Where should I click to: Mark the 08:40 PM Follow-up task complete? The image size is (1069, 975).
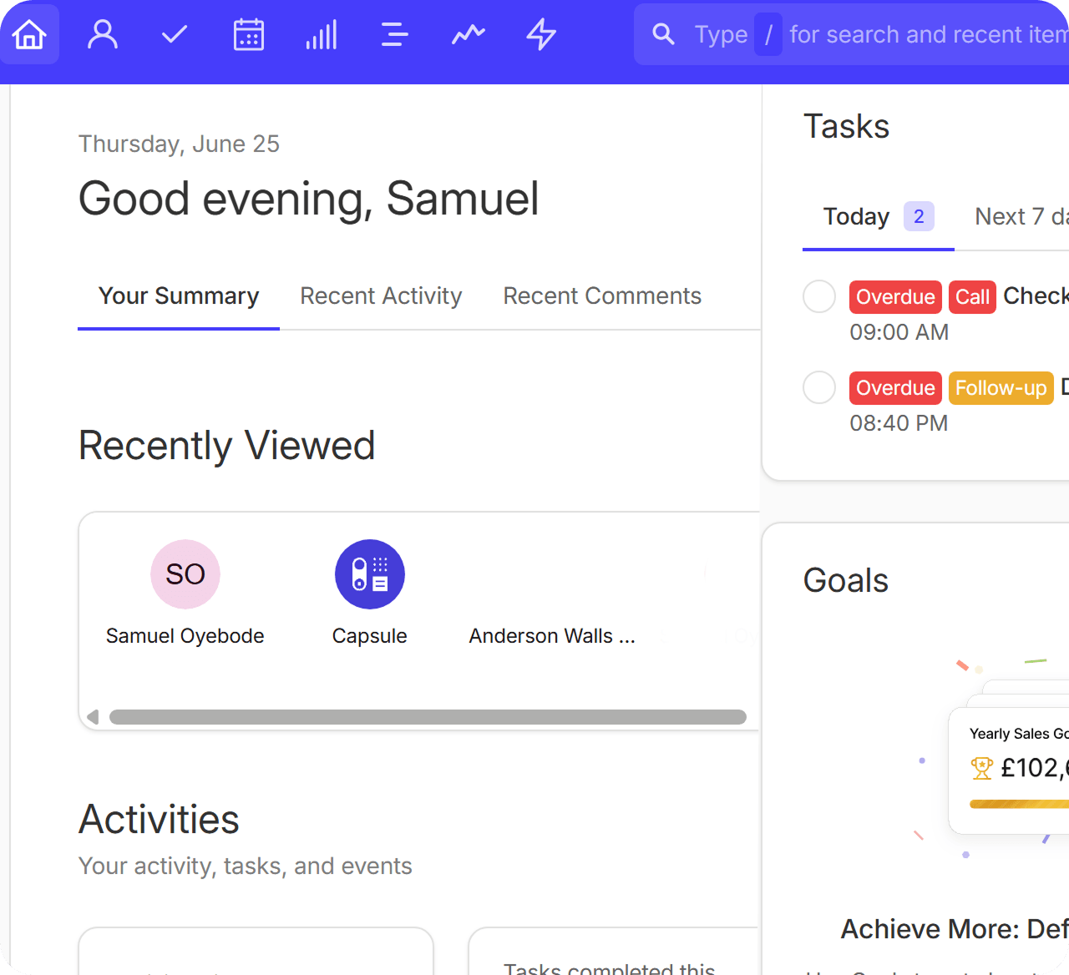pyautogui.click(x=819, y=387)
